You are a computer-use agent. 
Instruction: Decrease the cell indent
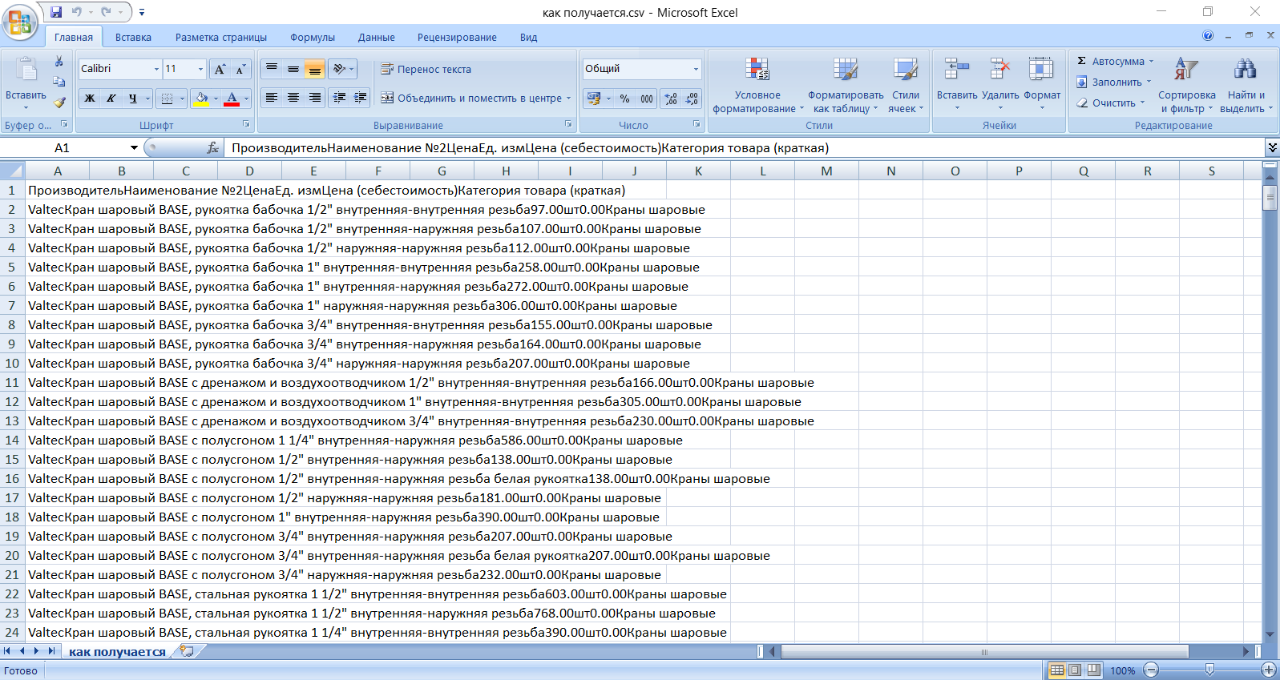(x=340, y=98)
